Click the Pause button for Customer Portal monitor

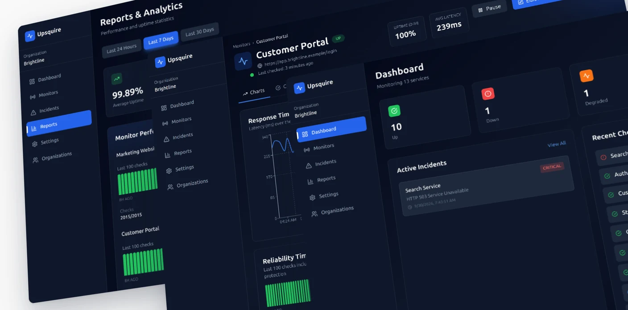[x=489, y=8]
